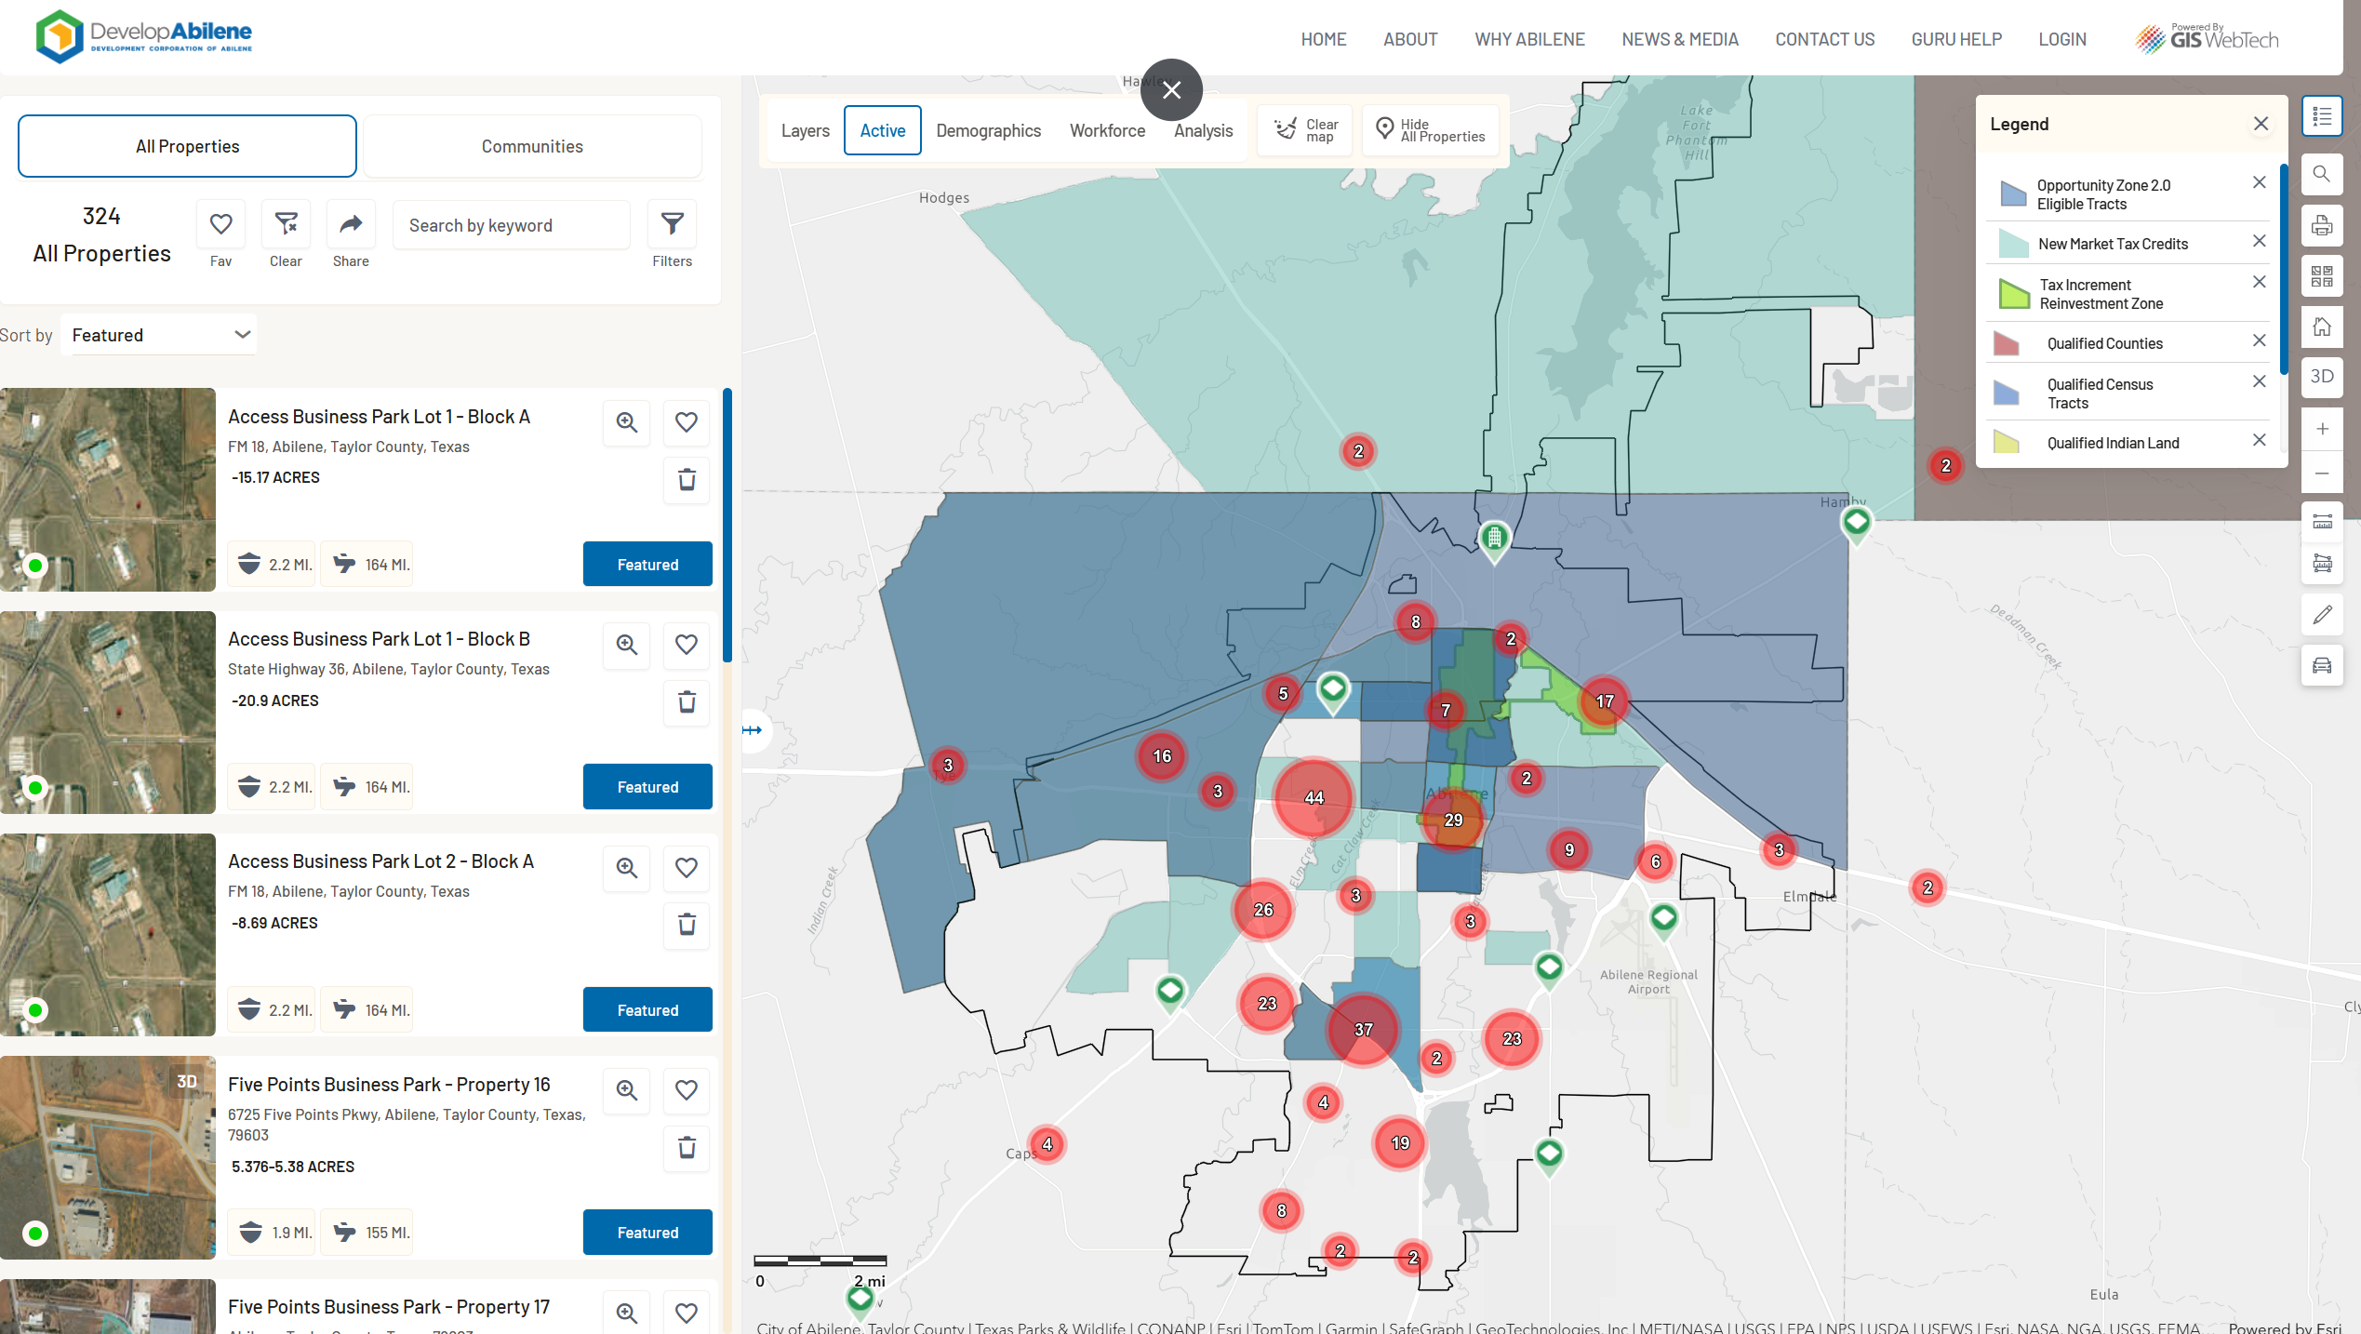Remove New Market Tax Credits layer
This screenshot has height=1334, width=2361.
tap(2259, 241)
